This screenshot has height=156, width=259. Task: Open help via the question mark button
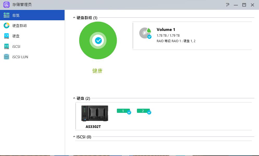(227, 5)
